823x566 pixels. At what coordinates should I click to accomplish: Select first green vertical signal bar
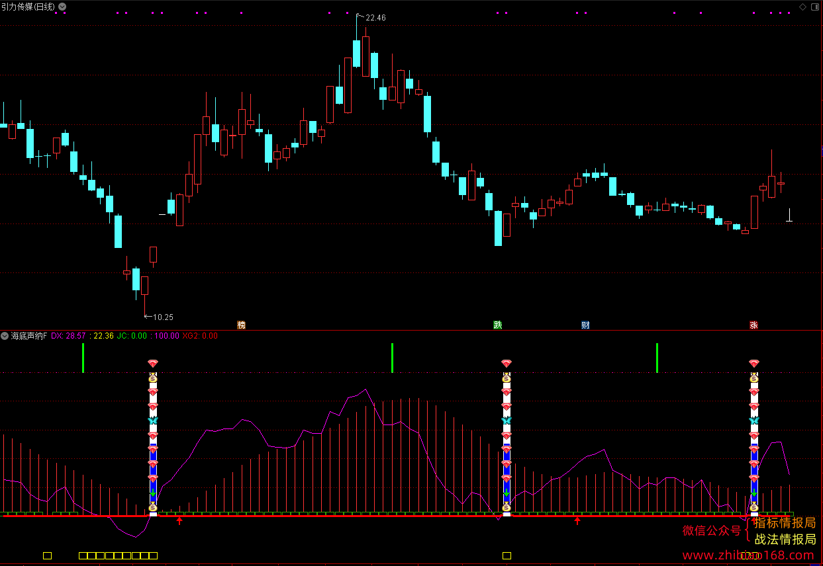pyautogui.click(x=83, y=358)
